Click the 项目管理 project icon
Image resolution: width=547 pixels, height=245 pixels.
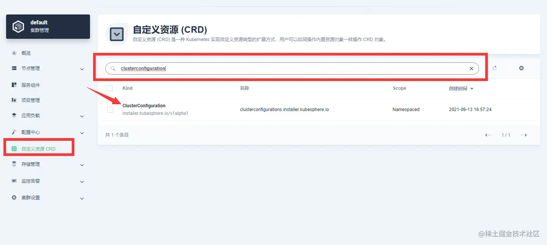pyautogui.click(x=14, y=100)
